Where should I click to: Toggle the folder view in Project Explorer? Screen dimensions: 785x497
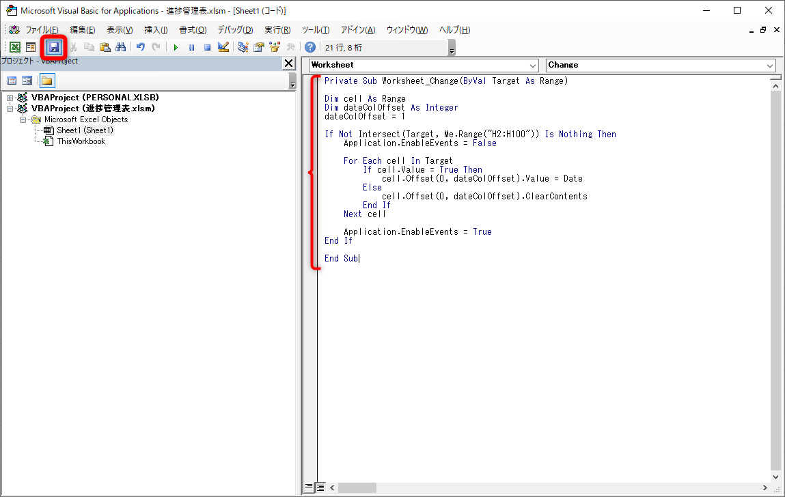[46, 81]
